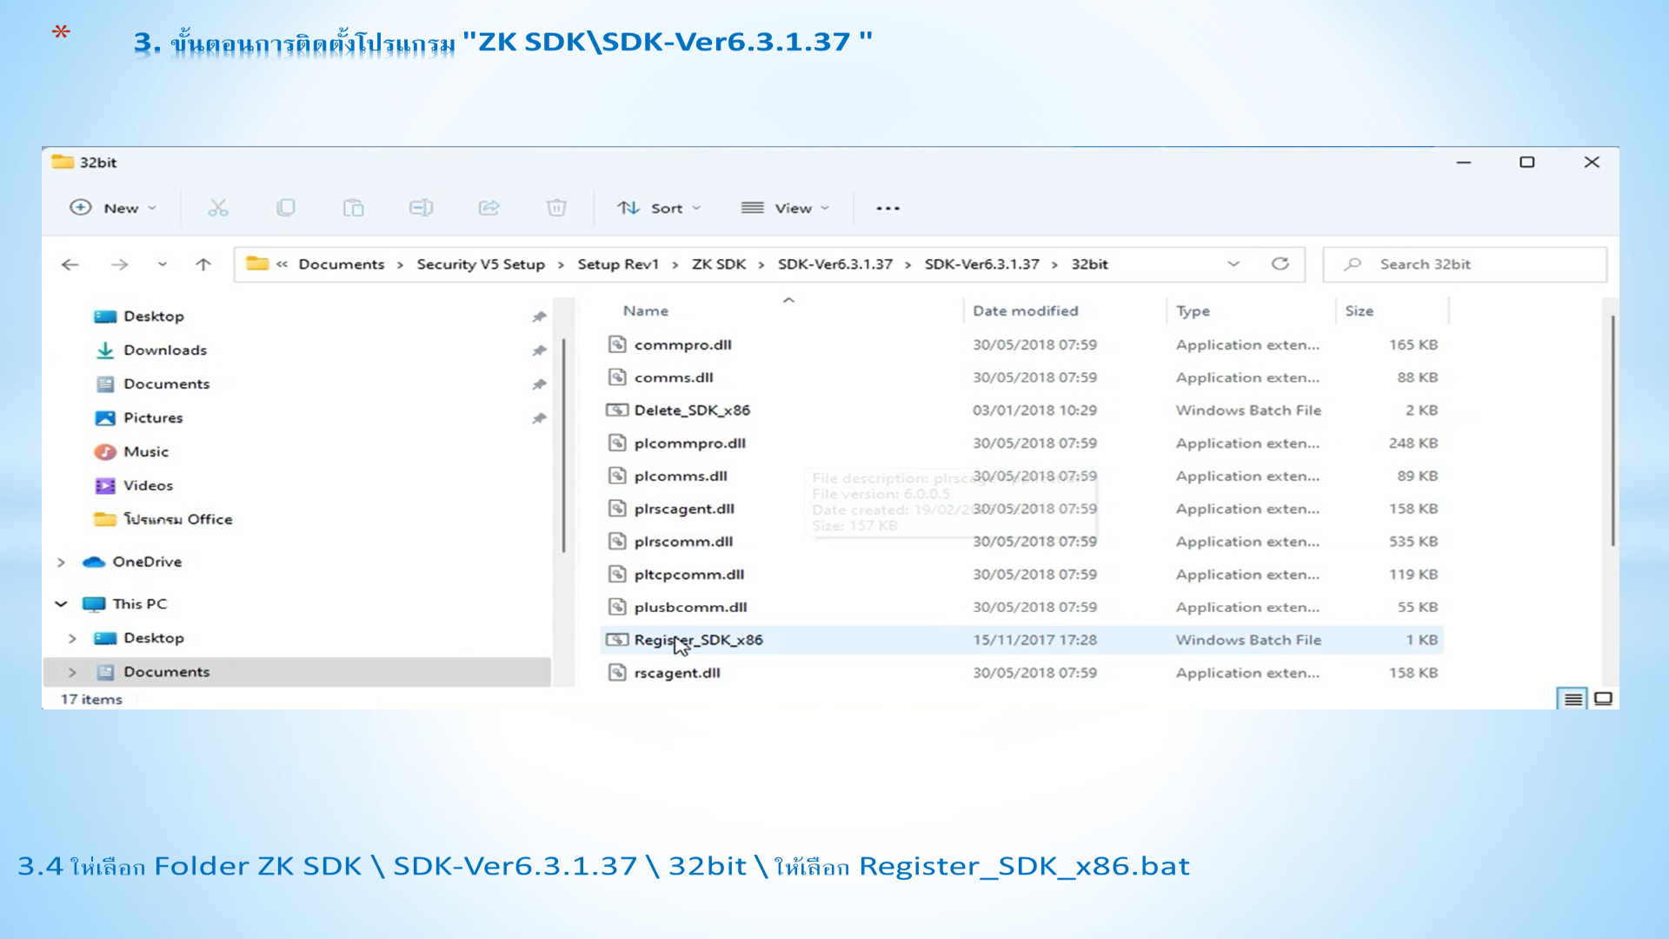Switch to large thumbnails view icon
Image resolution: width=1669 pixels, height=939 pixels.
[1604, 699]
